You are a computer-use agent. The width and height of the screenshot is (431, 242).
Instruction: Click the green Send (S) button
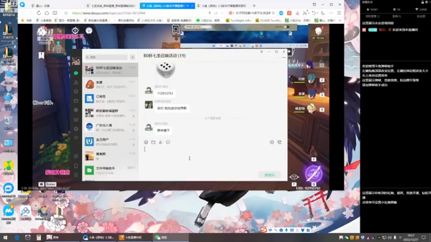[x=269, y=175]
